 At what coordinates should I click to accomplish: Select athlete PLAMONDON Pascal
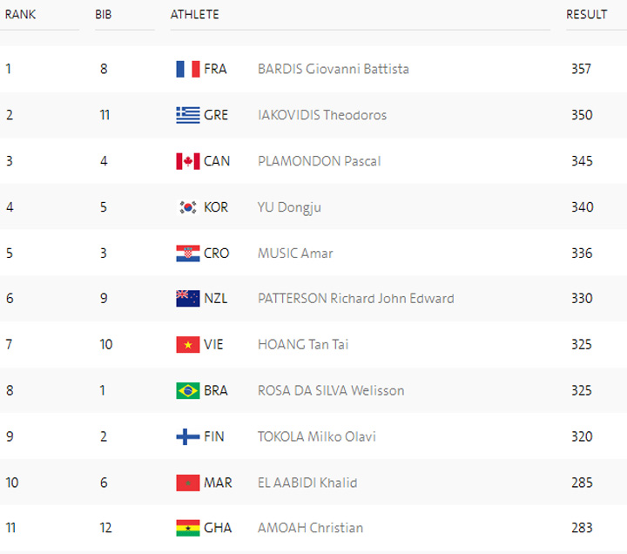coord(319,161)
